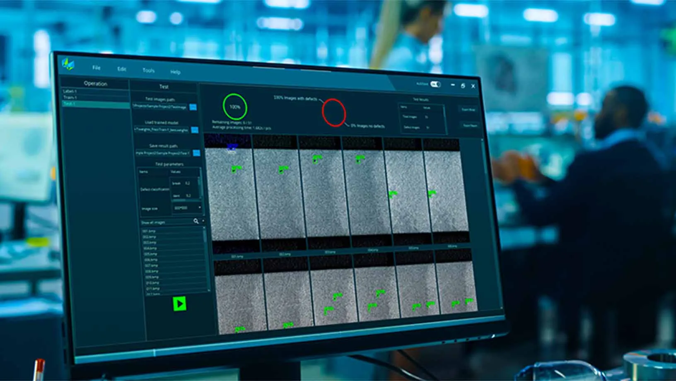676x381 pixels.
Task: Close the application window
Action: [473, 86]
